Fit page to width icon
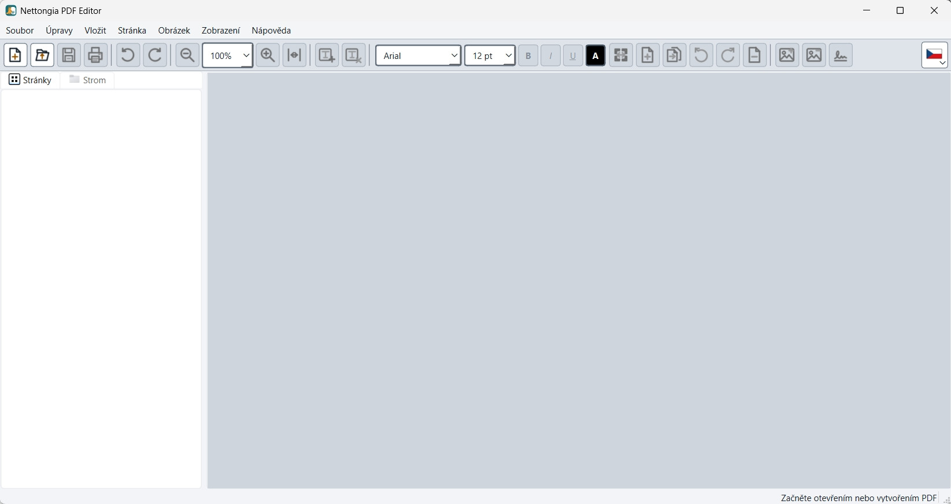951x504 pixels. (295, 55)
